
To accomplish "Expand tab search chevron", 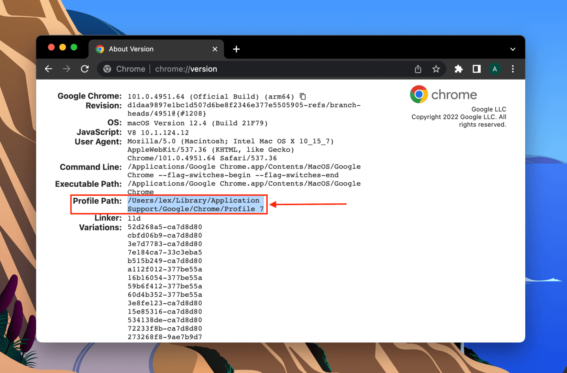I will [x=513, y=49].
